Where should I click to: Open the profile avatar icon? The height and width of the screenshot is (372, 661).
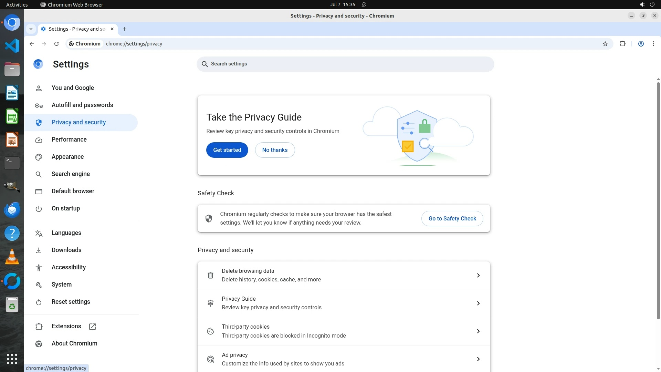click(x=641, y=44)
